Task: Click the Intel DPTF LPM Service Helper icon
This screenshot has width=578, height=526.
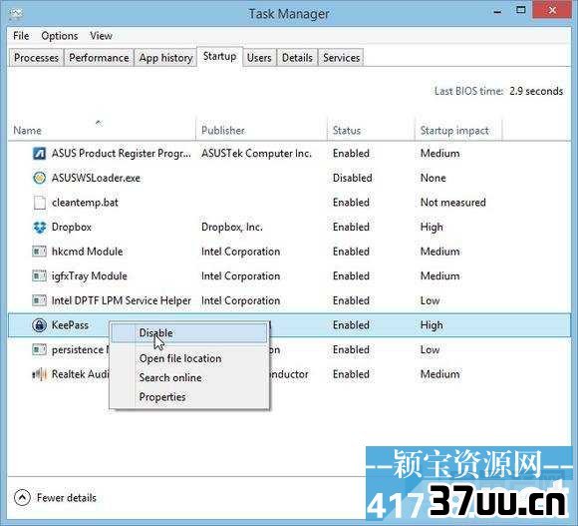Action: pyautogui.click(x=40, y=300)
